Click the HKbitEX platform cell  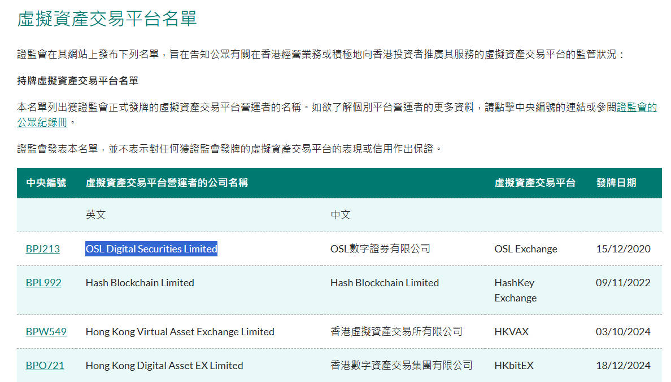[x=513, y=365]
